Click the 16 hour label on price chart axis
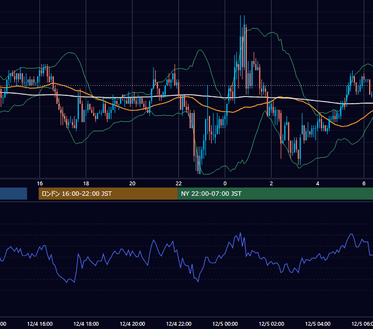 point(39,184)
